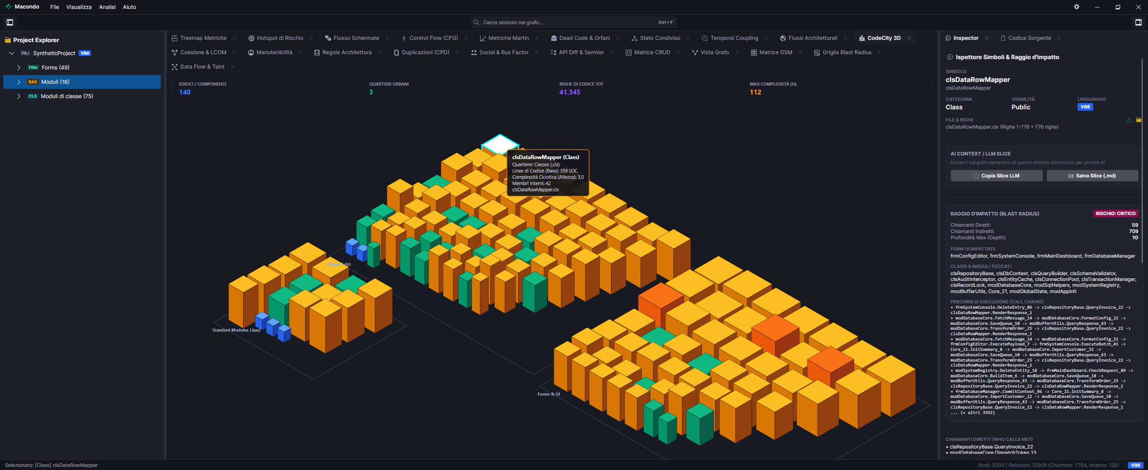Click the Regole Architettura tab icon
The image size is (1148, 470).
pyautogui.click(x=317, y=52)
